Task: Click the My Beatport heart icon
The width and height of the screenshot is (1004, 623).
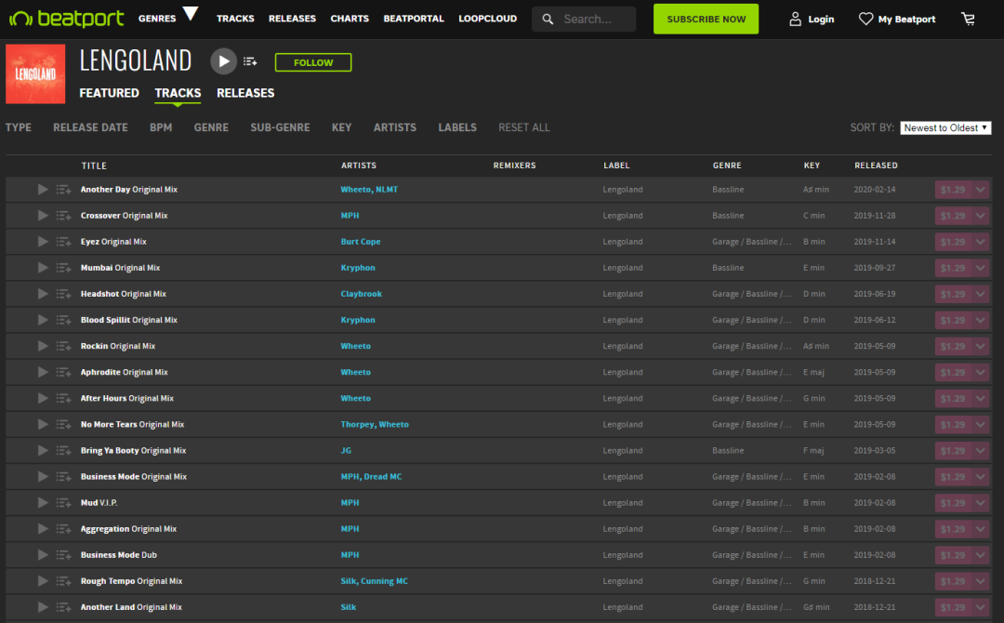Action: pos(865,20)
